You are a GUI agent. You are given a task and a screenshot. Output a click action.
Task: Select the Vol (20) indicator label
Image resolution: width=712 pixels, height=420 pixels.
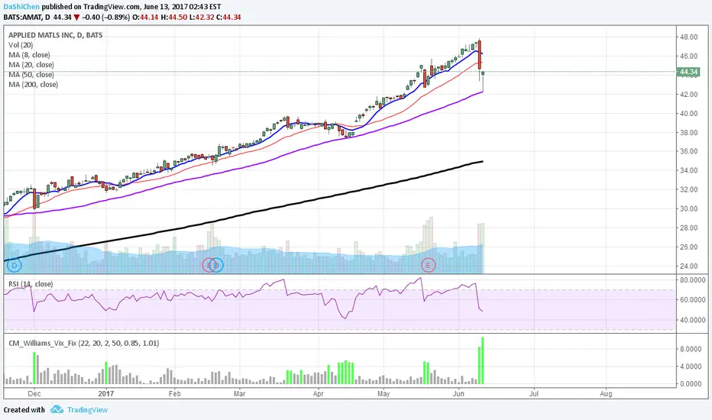[21, 45]
